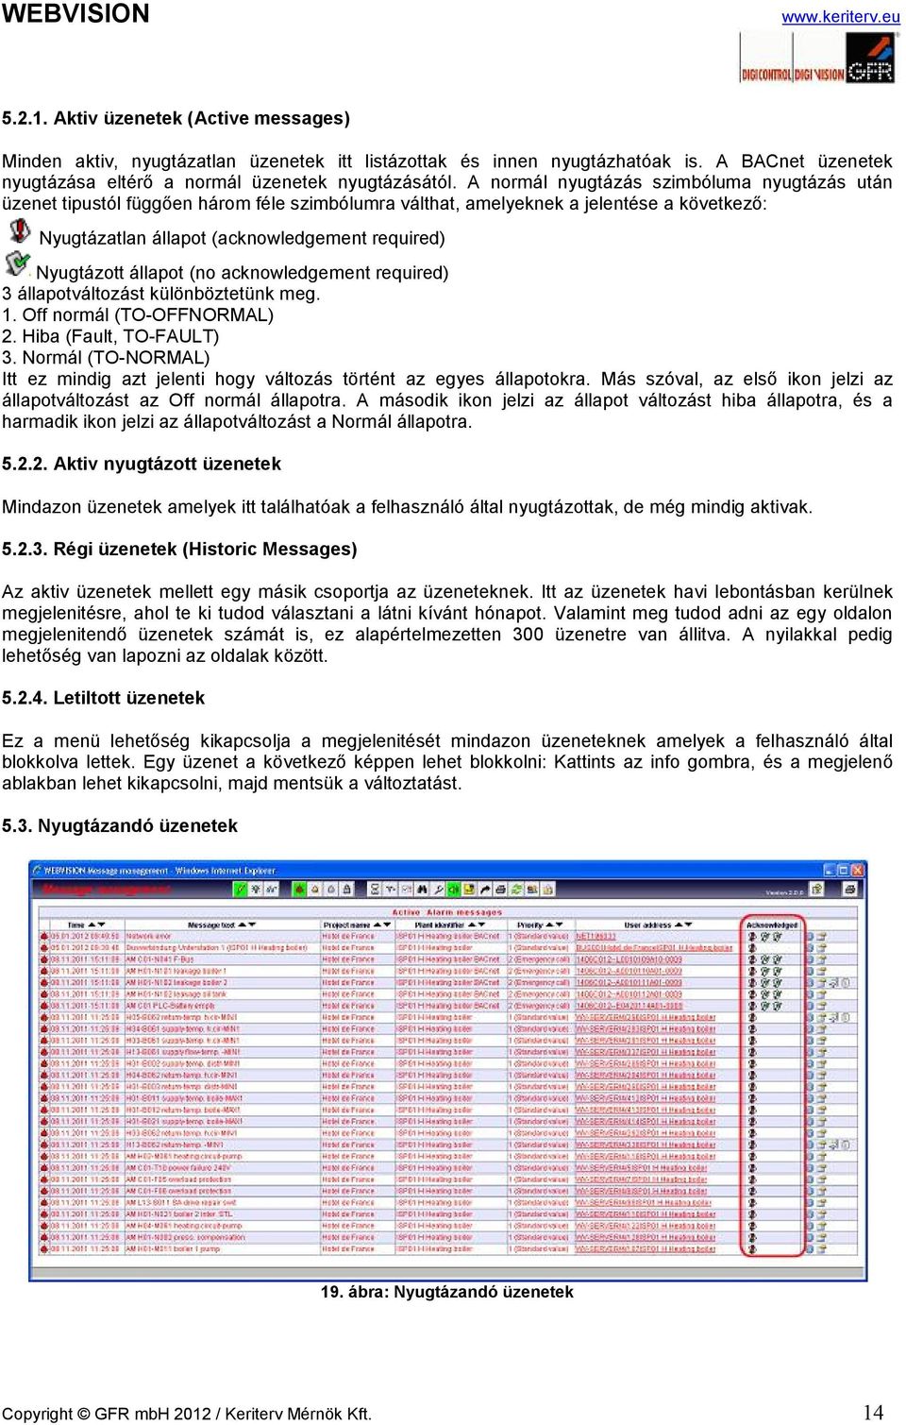The width and height of the screenshot is (906, 1425).
Task: Sort Project name column descending
Action: (x=387, y=925)
